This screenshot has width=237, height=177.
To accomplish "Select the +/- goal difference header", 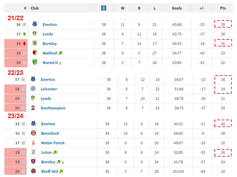I will point(202,8).
